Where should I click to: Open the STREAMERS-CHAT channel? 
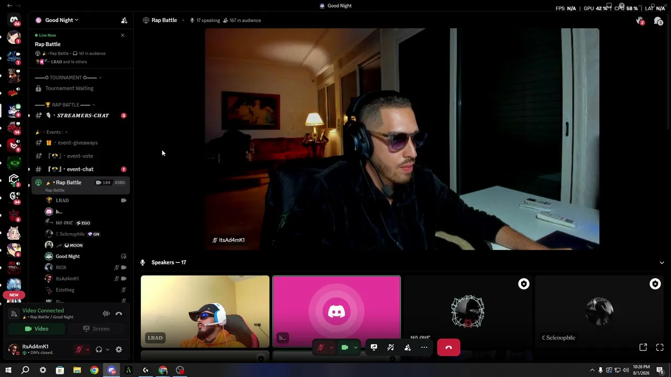pyautogui.click(x=80, y=115)
